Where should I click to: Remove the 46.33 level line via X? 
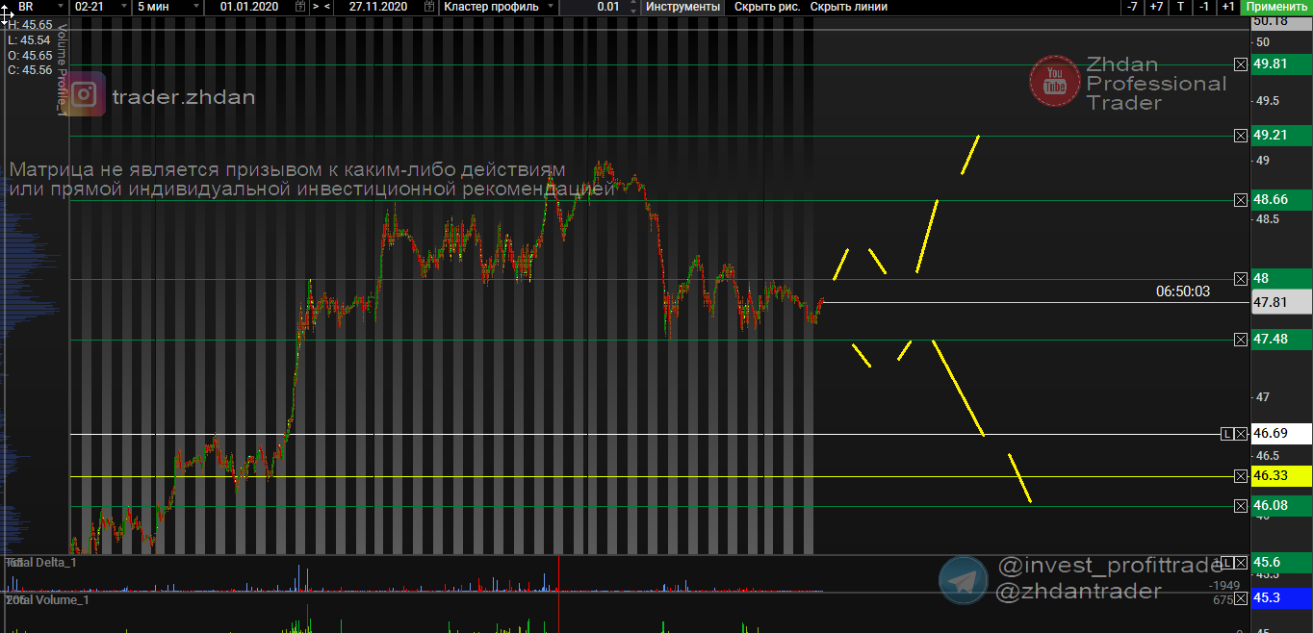click(x=1241, y=476)
